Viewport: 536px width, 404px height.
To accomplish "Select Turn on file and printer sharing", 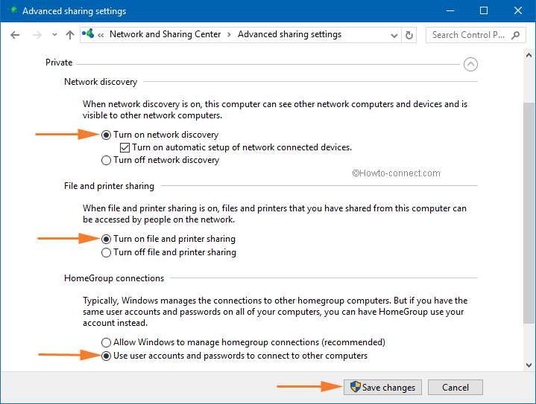I will pyautogui.click(x=168, y=239).
